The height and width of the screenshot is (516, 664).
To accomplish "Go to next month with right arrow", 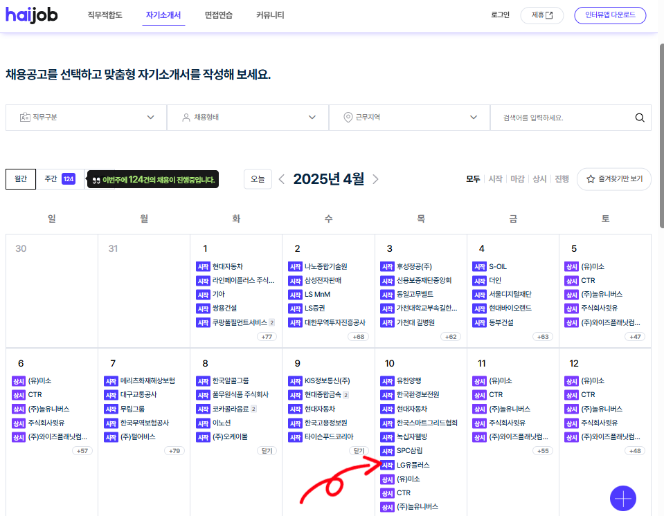I will pos(375,179).
